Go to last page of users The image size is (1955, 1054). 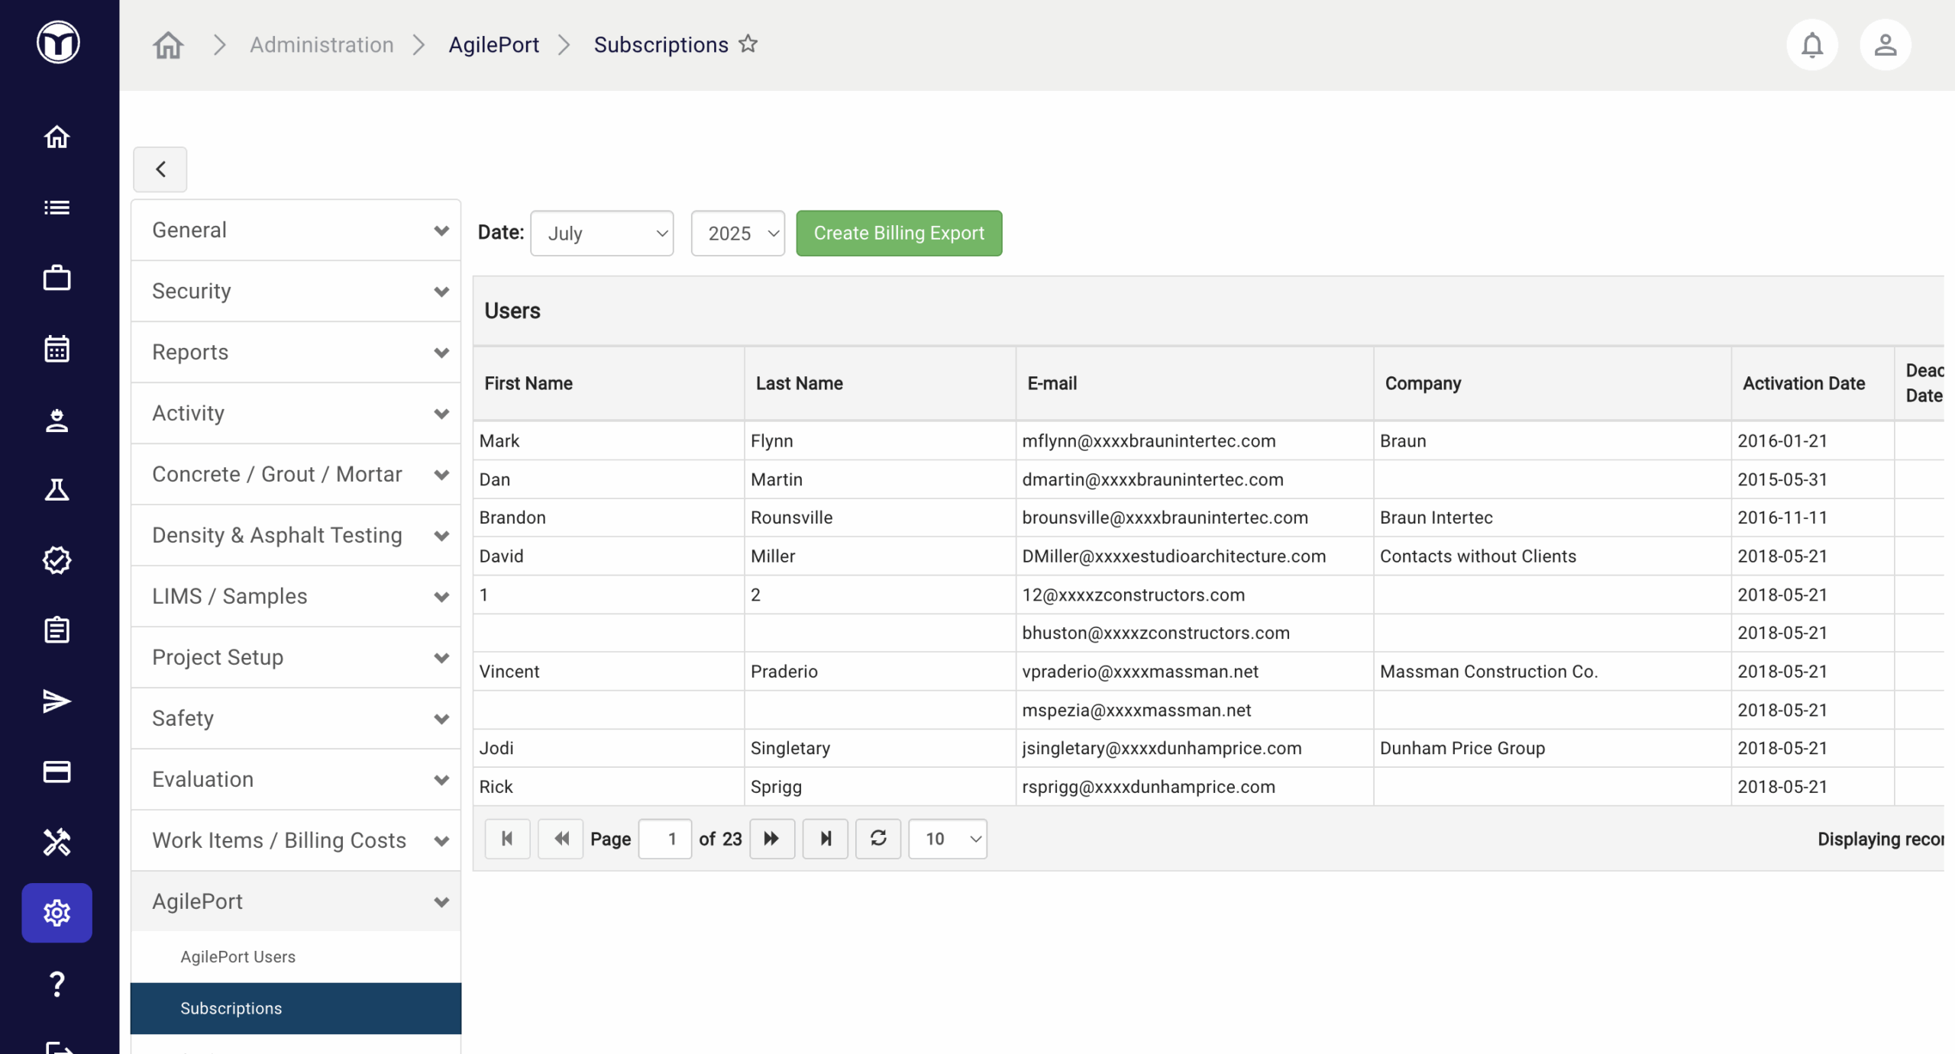coord(826,839)
